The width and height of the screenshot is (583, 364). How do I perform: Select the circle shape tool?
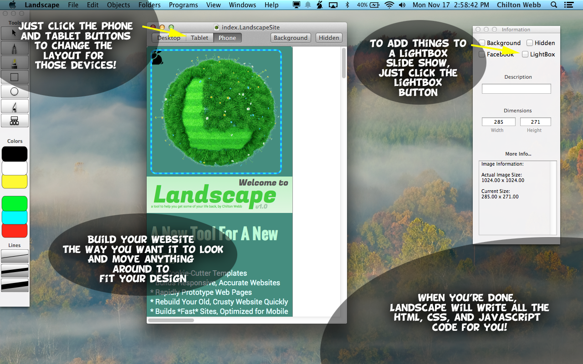pos(15,91)
